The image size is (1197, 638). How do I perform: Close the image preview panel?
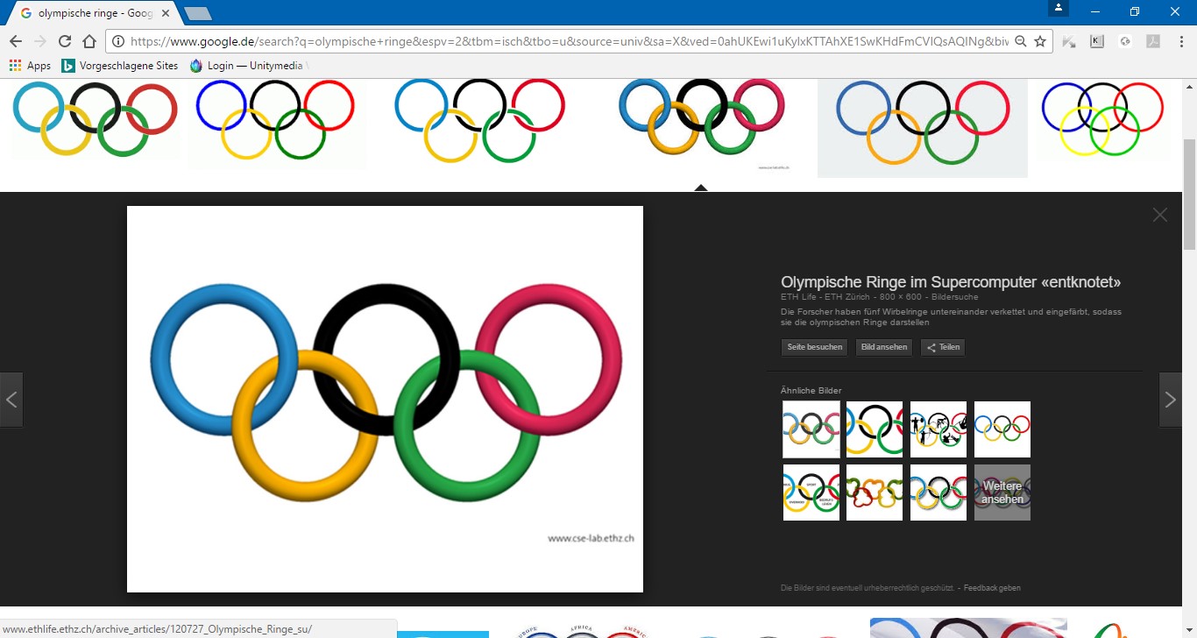(x=1160, y=215)
